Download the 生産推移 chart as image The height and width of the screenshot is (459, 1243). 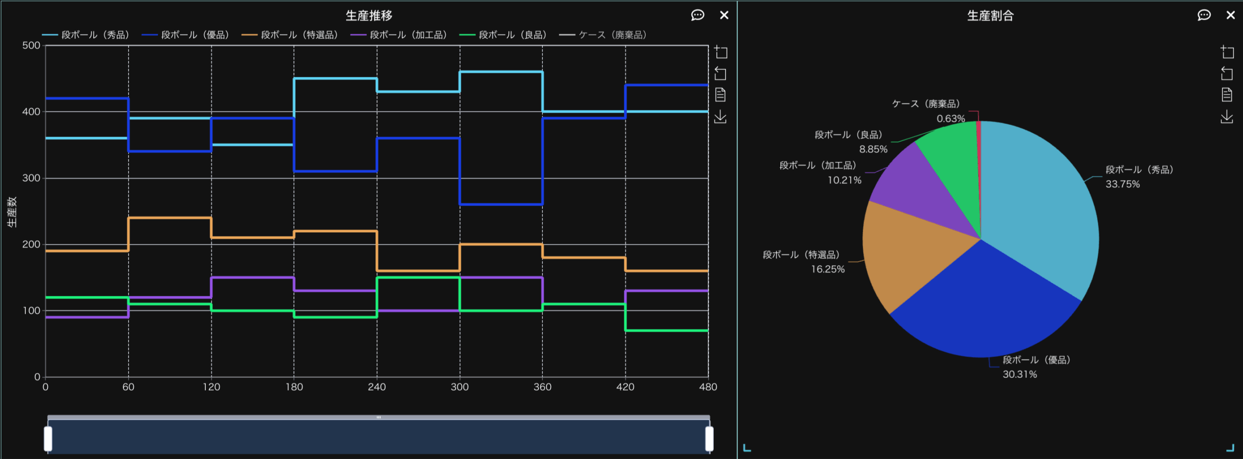tap(721, 117)
